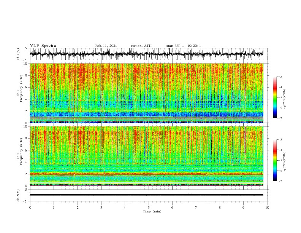Viewport: 301px width, 233px height.
Task: Click the -3 tick on ch.1 color bar
Action: tap(280, 77)
